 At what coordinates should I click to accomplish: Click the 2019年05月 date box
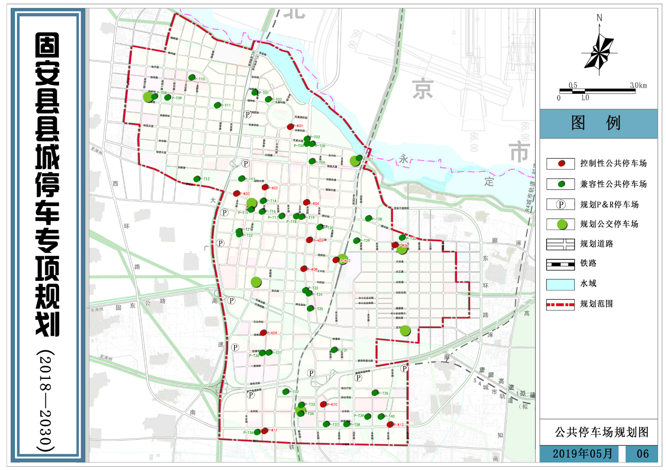[x=583, y=454]
